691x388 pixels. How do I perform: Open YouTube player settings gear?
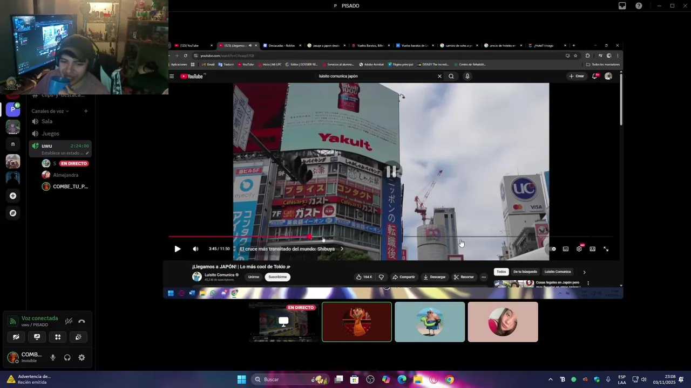point(579,249)
